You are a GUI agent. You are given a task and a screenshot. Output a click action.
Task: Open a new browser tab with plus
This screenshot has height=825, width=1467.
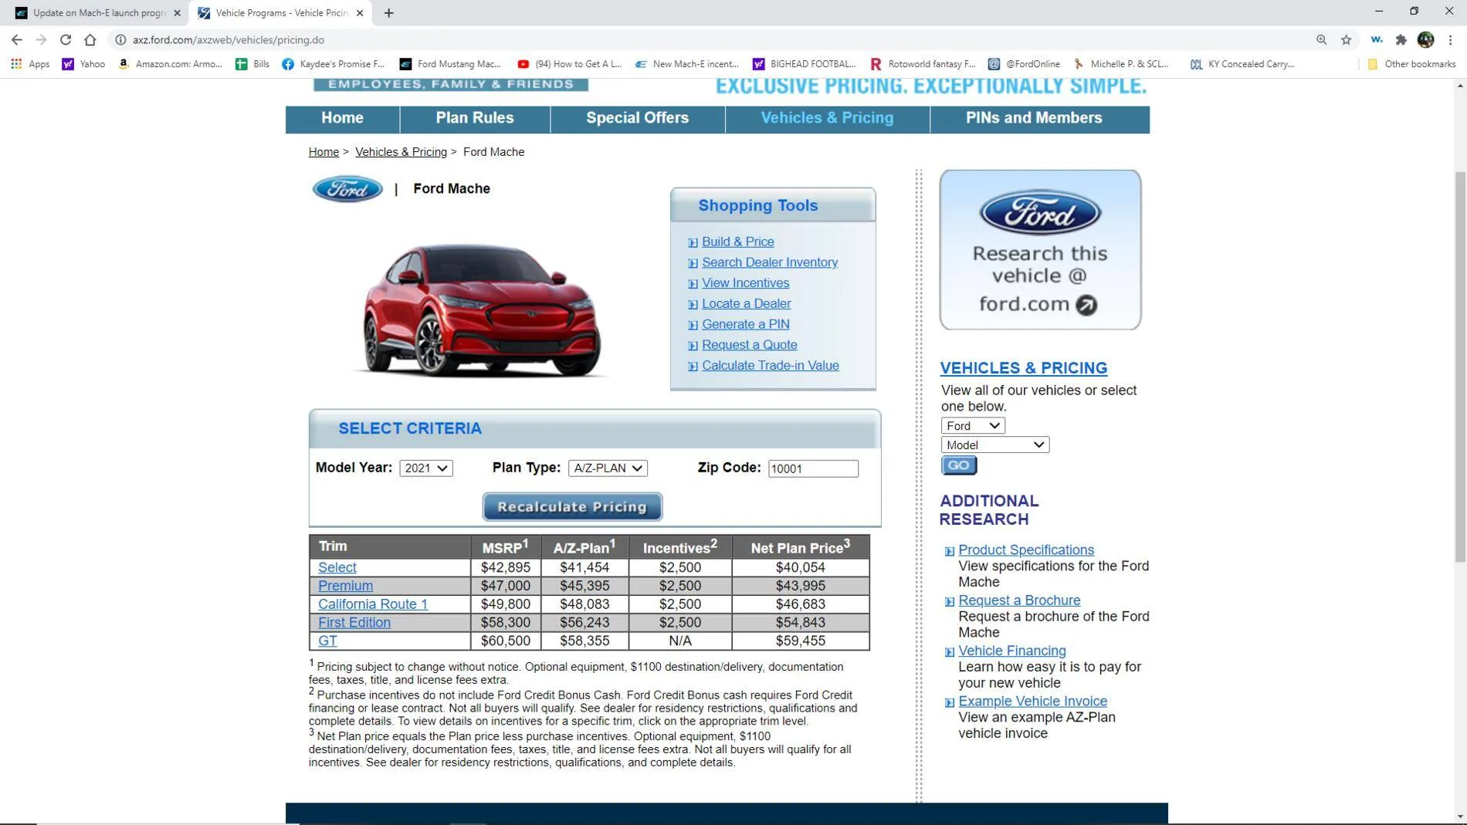[x=388, y=13]
